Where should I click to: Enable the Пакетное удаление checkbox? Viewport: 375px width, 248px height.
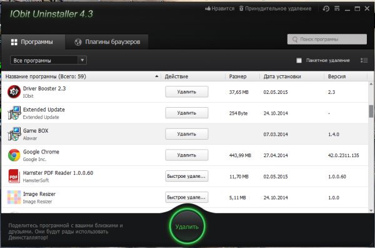click(299, 60)
